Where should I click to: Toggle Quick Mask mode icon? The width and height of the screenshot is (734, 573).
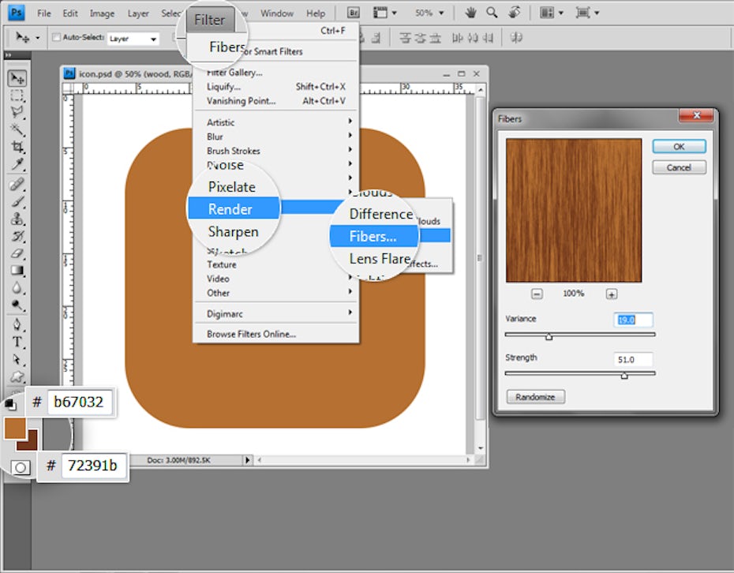(21, 467)
